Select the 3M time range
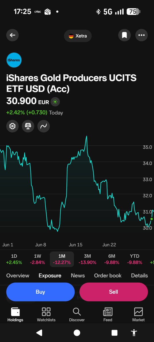 (87, 259)
